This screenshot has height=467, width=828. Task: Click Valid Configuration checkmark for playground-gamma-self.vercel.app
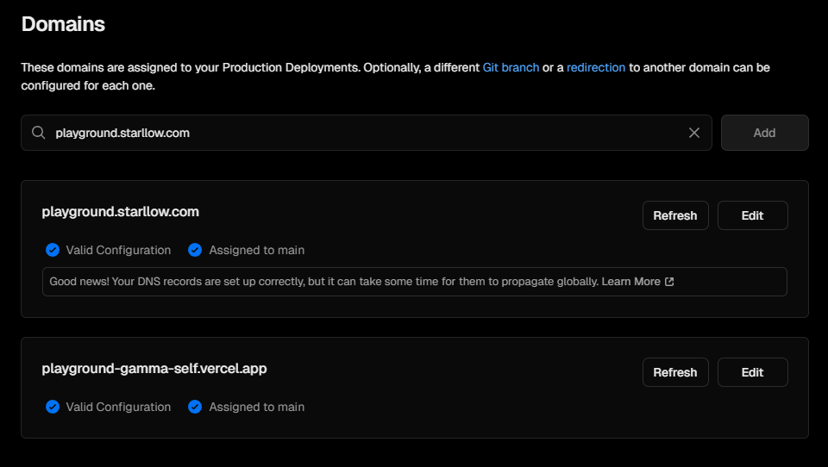[x=53, y=407]
